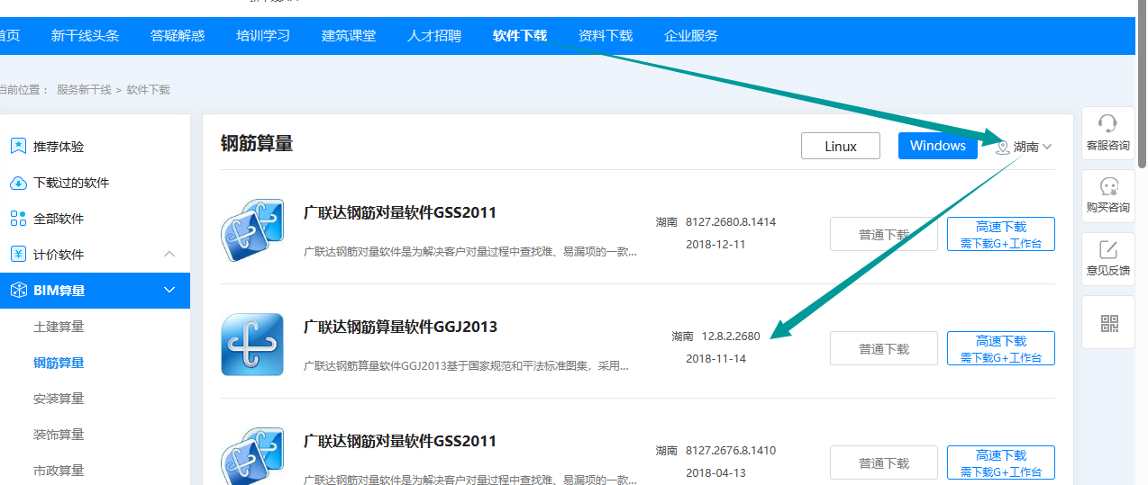
Task: Open the 推荐体验 star icon
Action: [x=18, y=146]
